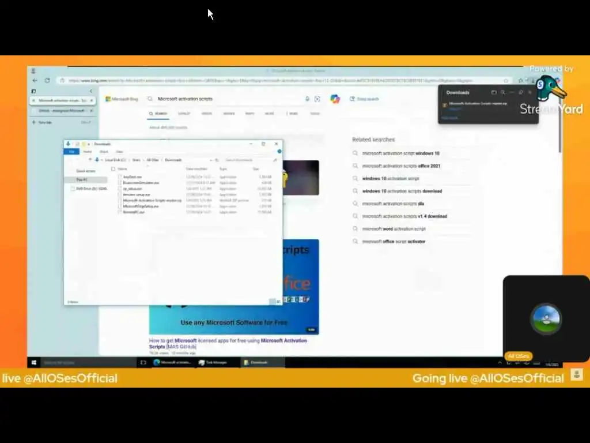This screenshot has height=443, width=590.
Task: Search 'microsoft activation script windows 10' suggestion
Action: click(401, 153)
